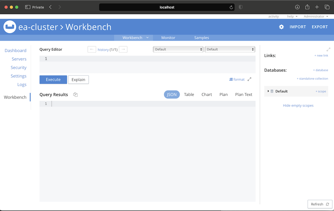Screen dimensions: 334x211
Task: Open the Administrator user menu
Action: 315,16
